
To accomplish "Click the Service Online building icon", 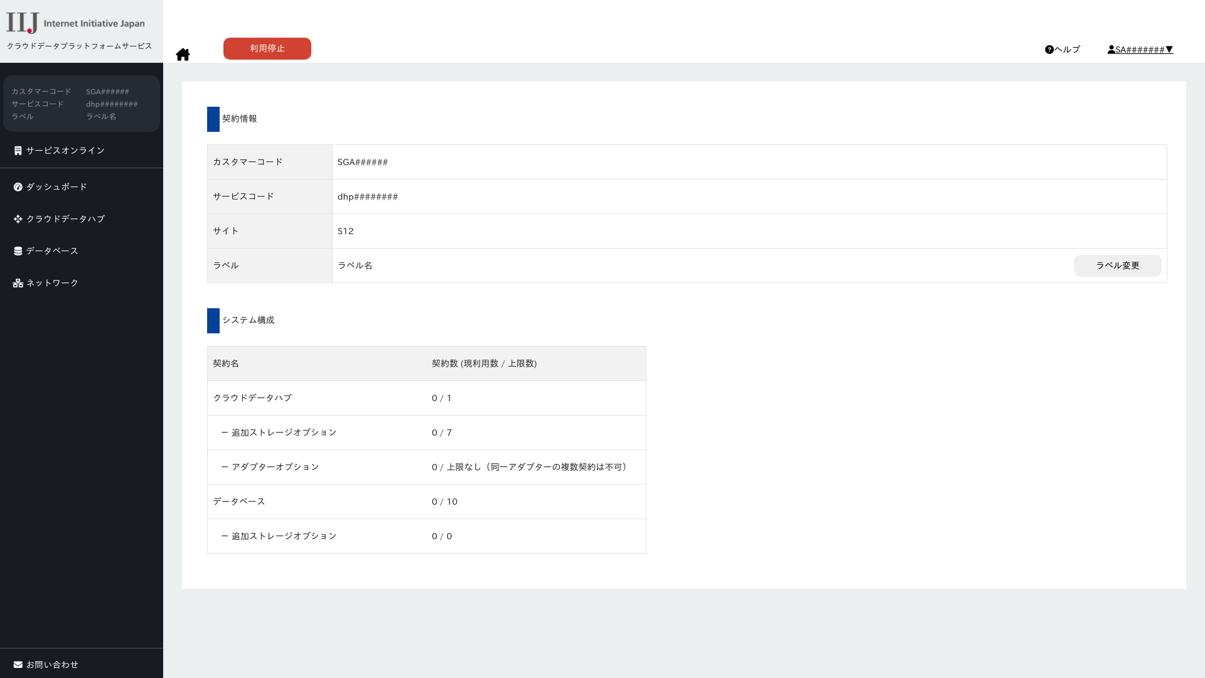I will [x=18, y=151].
